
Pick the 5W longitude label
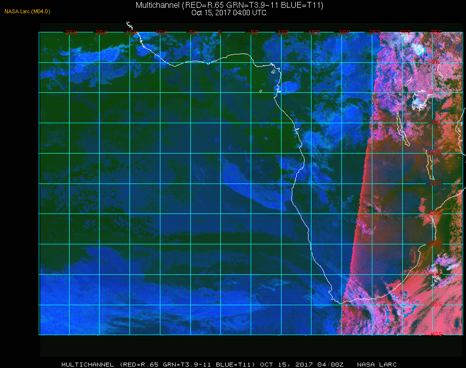(x=193, y=32)
